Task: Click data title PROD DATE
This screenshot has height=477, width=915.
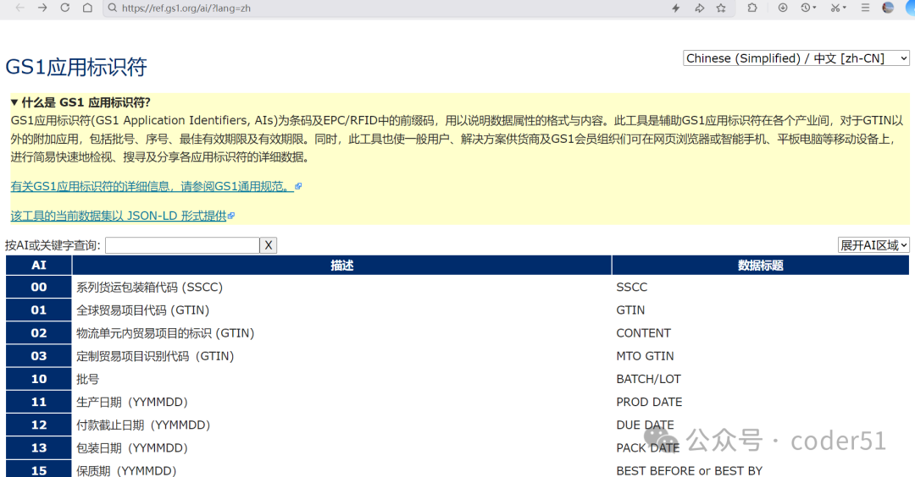Action: 649,402
